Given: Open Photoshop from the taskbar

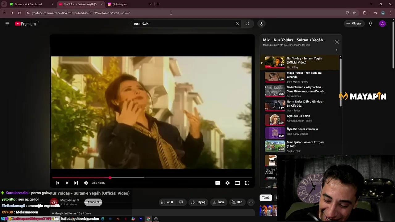Looking at the screenshot, I should click(110, 219).
